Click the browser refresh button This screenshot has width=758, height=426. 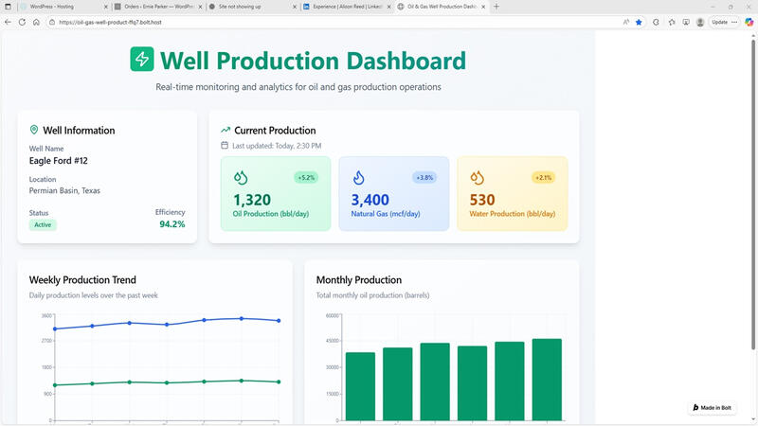(x=35, y=22)
